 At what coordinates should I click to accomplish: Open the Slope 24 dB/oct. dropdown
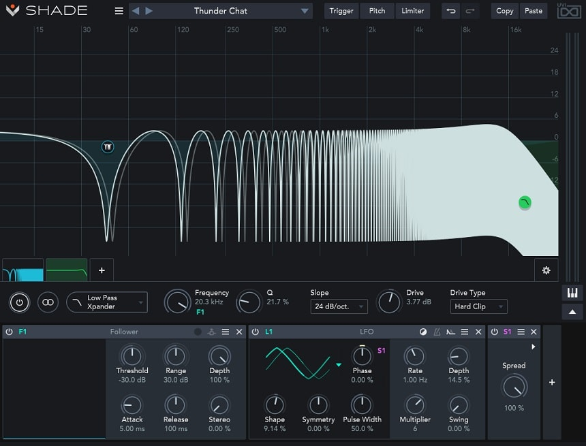(339, 306)
